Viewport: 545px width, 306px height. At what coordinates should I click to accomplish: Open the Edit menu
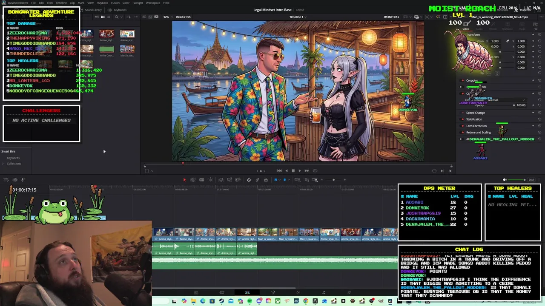pos(41,3)
